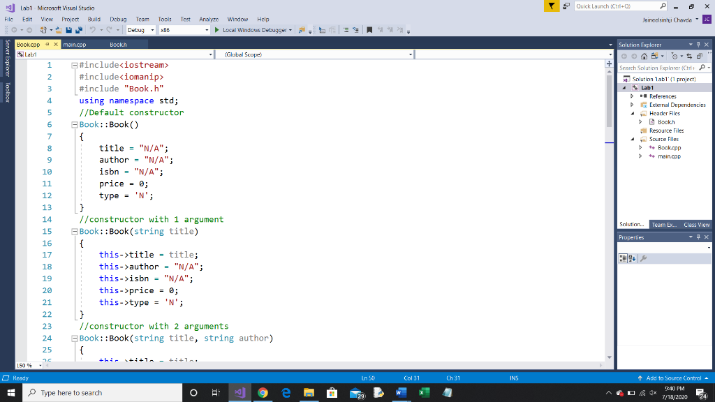Switch to the Class View tab
Viewport: 715px width, 402px height.
click(696, 225)
